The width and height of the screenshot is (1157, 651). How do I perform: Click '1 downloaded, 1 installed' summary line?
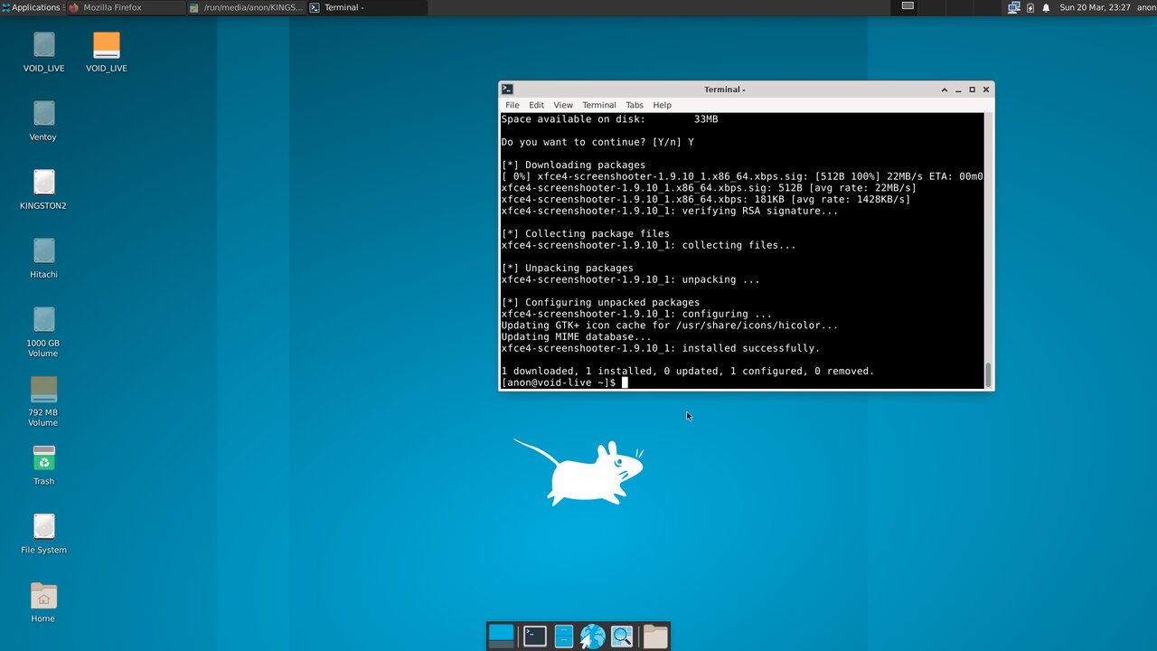click(688, 371)
